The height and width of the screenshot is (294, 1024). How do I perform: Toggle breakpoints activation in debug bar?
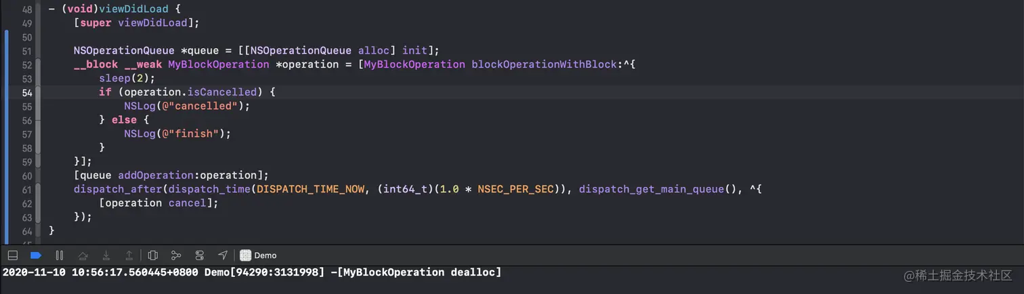[37, 255]
